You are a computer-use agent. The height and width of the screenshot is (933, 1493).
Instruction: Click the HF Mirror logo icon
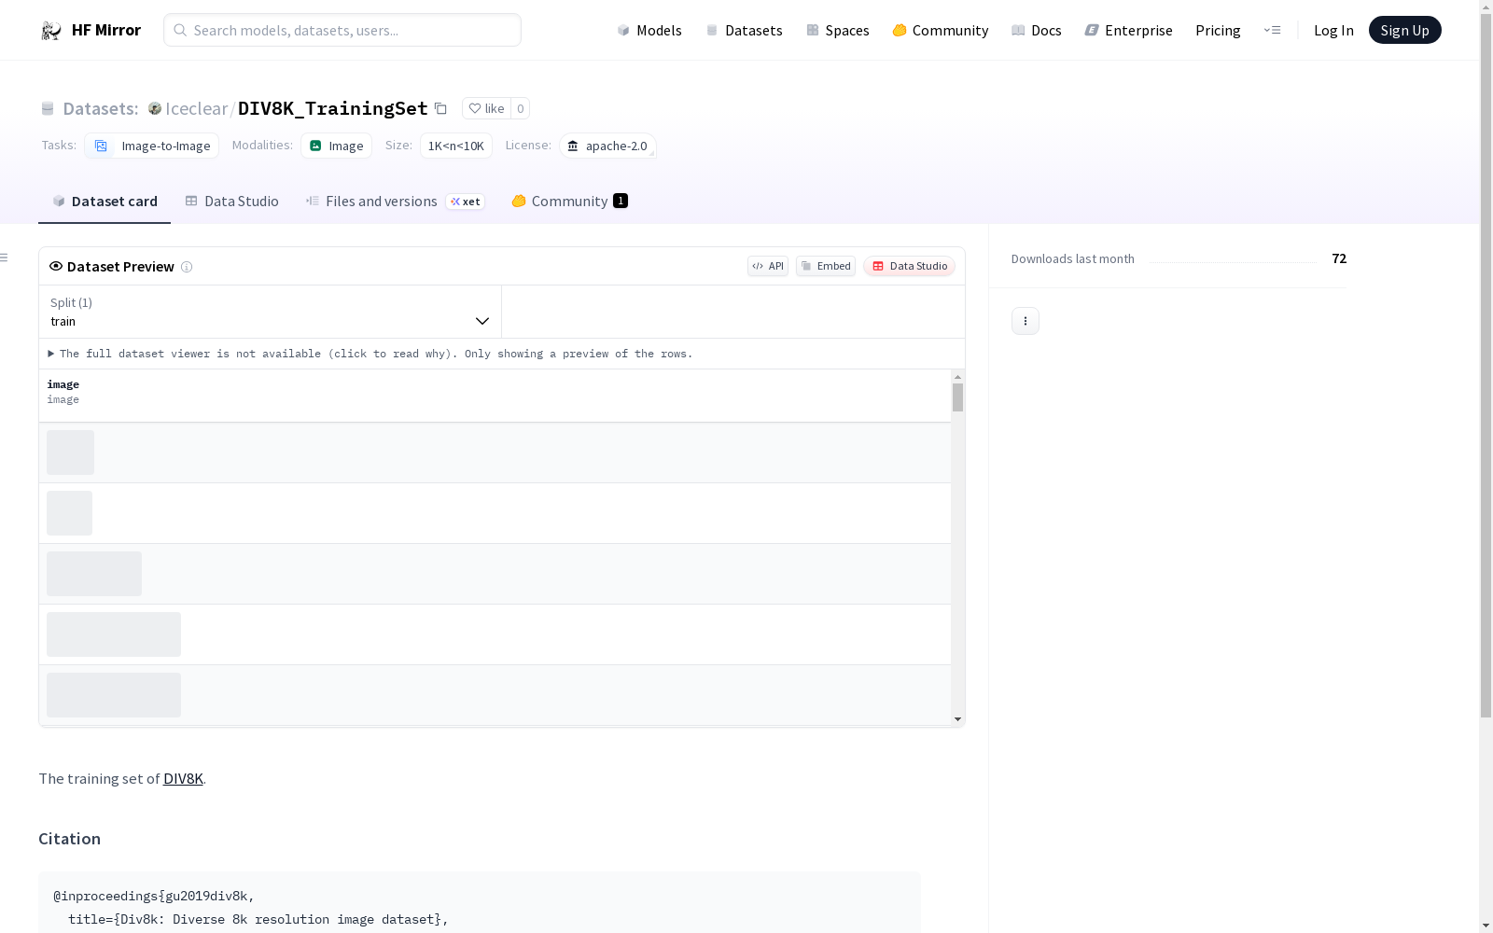point(51,31)
